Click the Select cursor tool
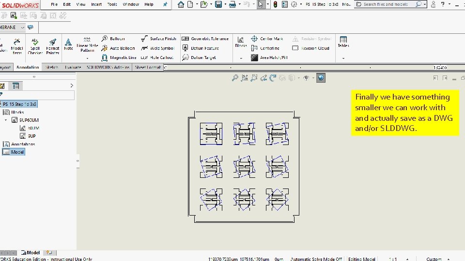This screenshot has height=261, width=465. pyautogui.click(x=261, y=4)
